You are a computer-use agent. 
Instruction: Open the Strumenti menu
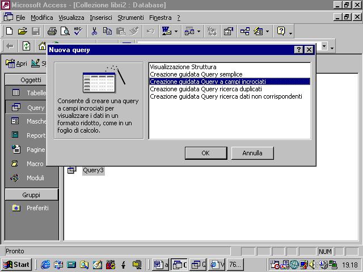click(x=130, y=18)
